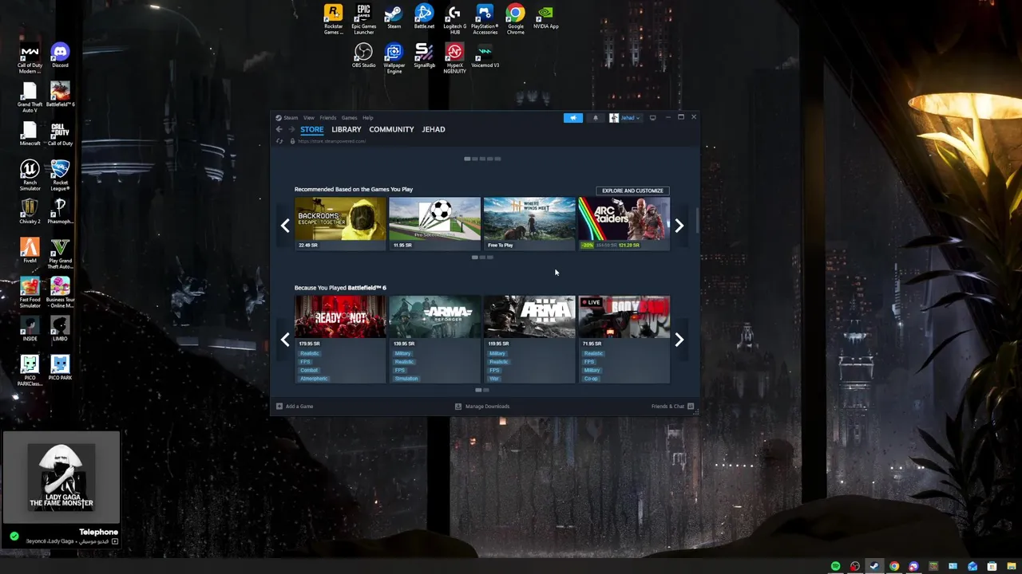
Task: Click the Simulation tag under Arma Reforger
Action: (x=406, y=379)
